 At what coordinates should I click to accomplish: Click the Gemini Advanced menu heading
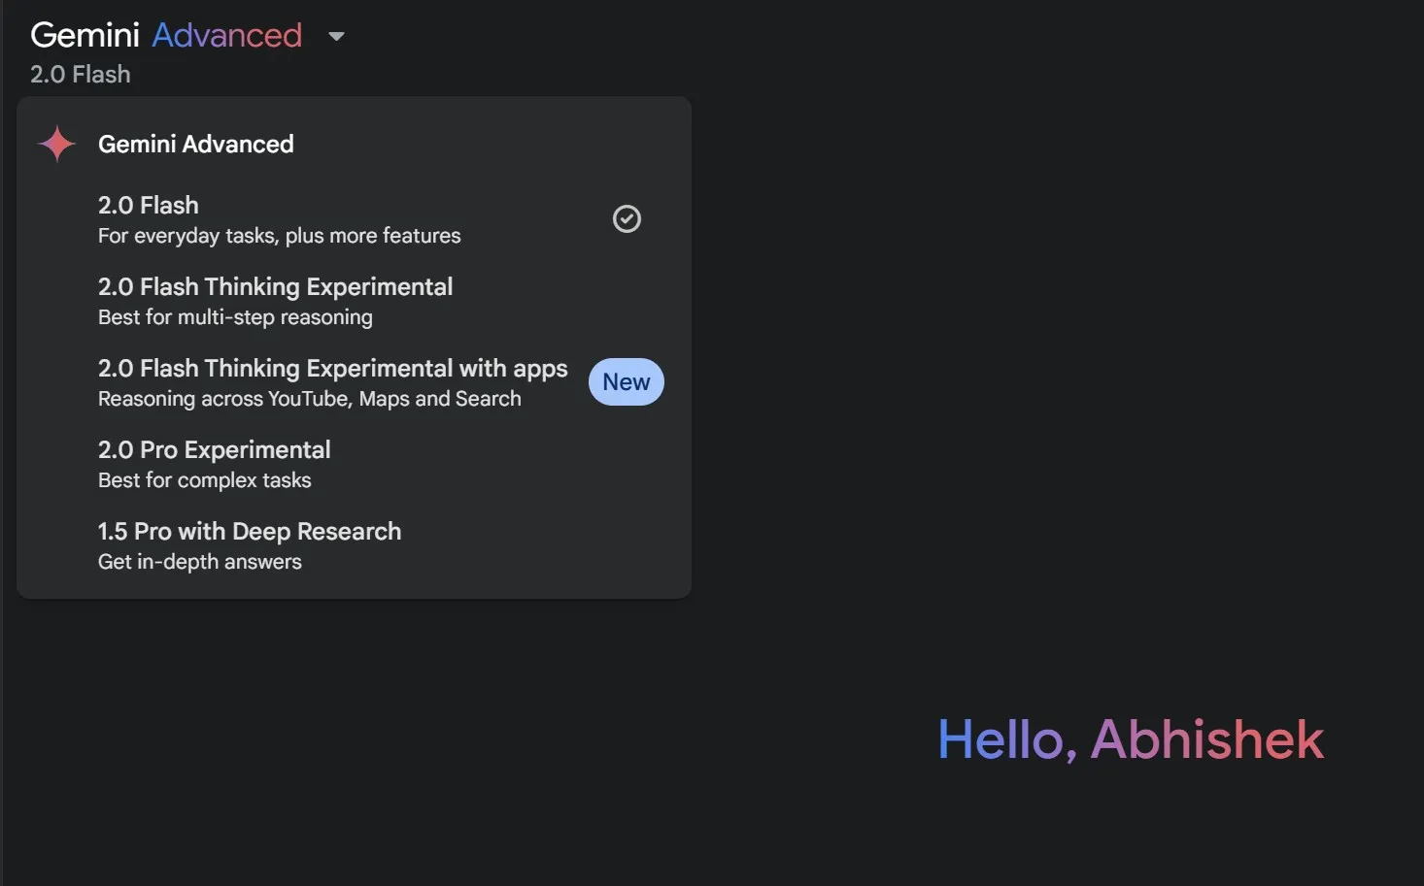195,144
